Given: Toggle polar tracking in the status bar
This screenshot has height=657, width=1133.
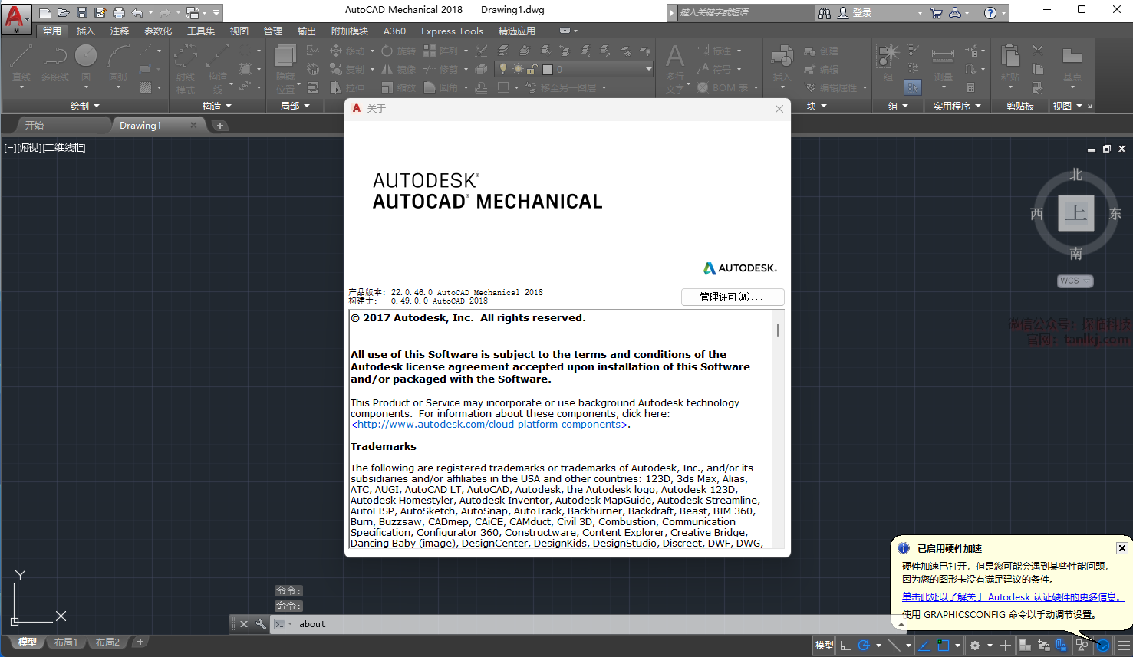Looking at the screenshot, I should (864, 646).
